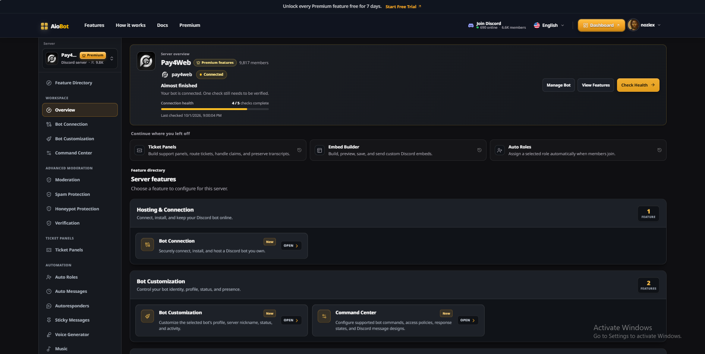Screen dimensions: 705x354
Task: Click the US flag language icon
Action: click(x=537, y=25)
